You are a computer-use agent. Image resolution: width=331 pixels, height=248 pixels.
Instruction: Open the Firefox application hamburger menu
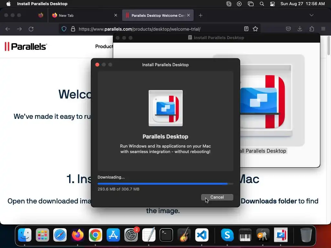click(x=323, y=29)
